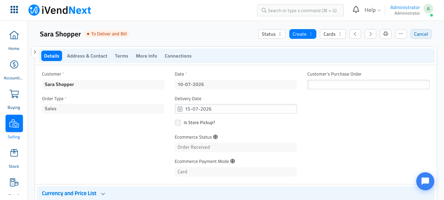Screen dimensions: 444x200
Task: Click the Sara Shopper page title
Action: pyautogui.click(x=60, y=34)
